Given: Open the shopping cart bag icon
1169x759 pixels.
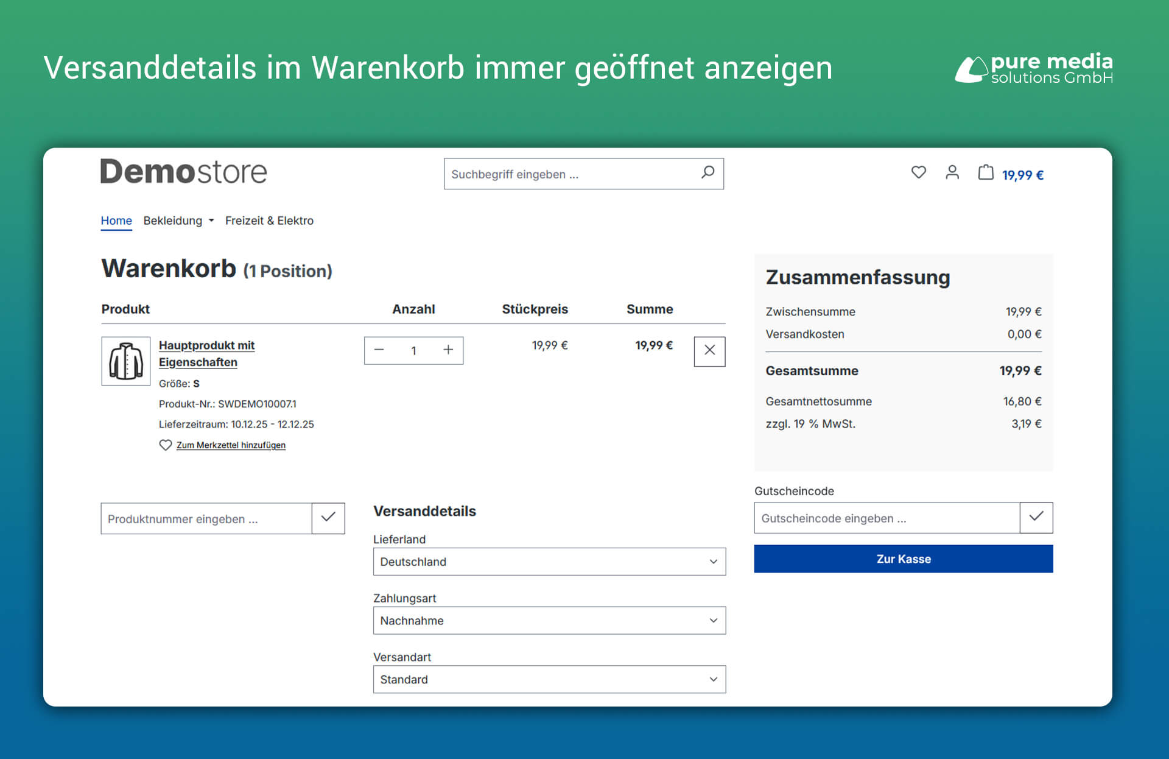Looking at the screenshot, I should (x=986, y=174).
